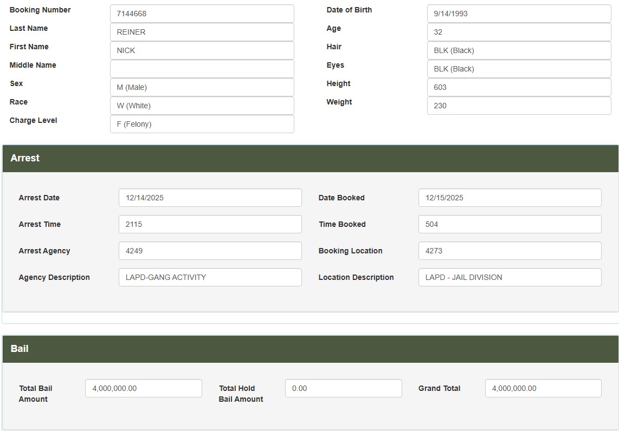Click the First Name field with NICK
The width and height of the screenshot is (619, 431).
click(x=202, y=50)
